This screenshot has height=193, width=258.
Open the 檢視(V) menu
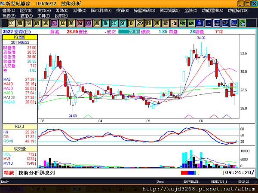(x=9, y=16)
